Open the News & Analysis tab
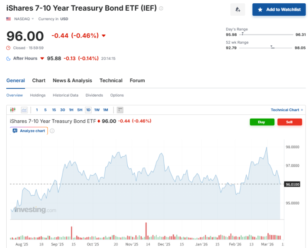308x248 pixels. point(72,81)
